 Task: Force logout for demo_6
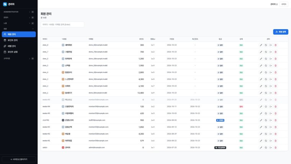[271, 59]
